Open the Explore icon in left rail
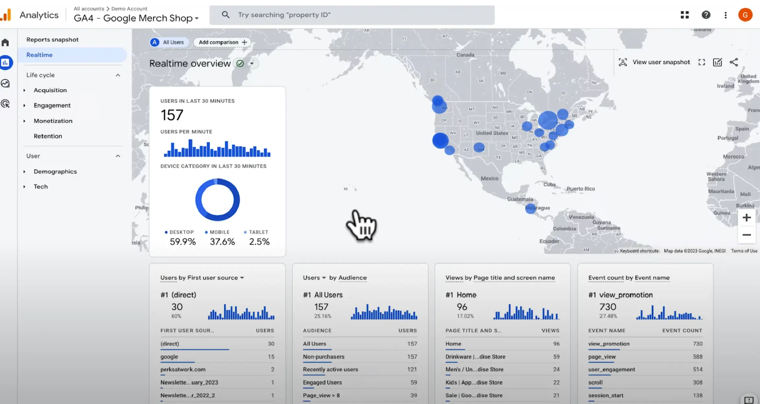 (x=5, y=83)
